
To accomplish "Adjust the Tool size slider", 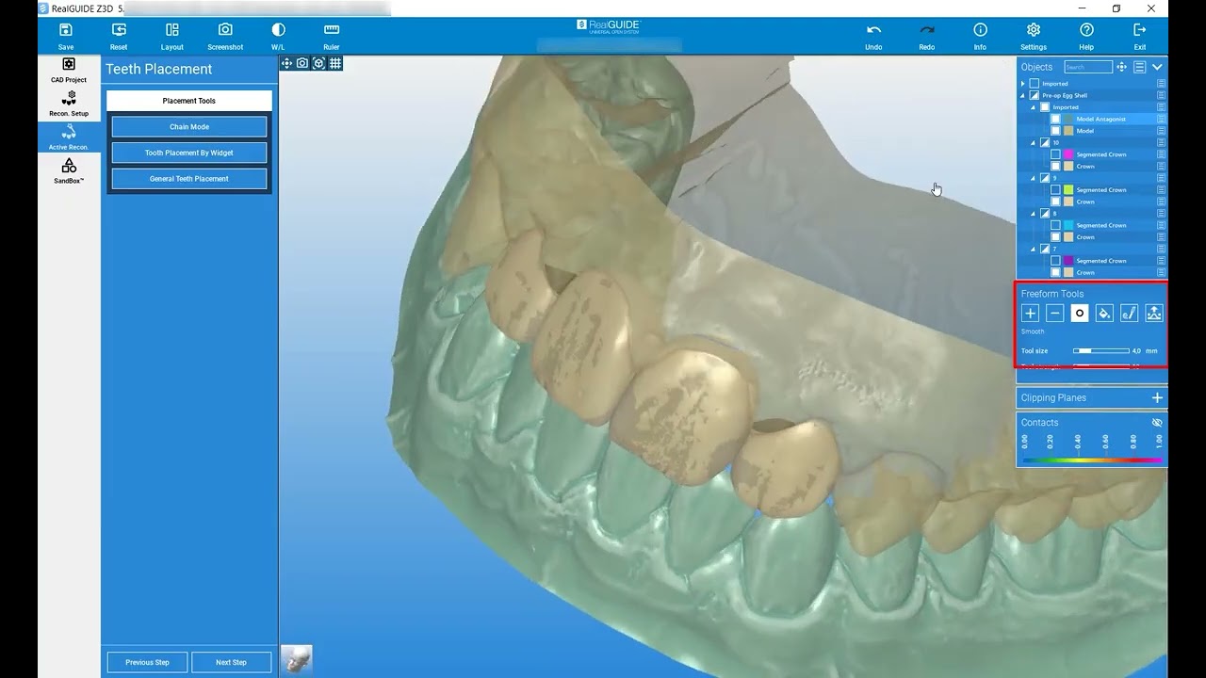I will [1100, 350].
